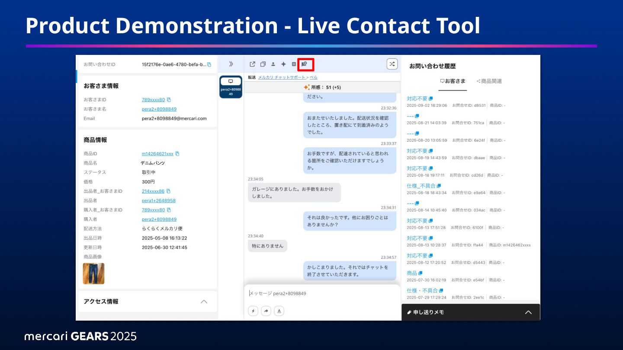Open copy icon next to 2025-09-02 対応不要 entry
This screenshot has width=623, height=350.
pos(430,99)
